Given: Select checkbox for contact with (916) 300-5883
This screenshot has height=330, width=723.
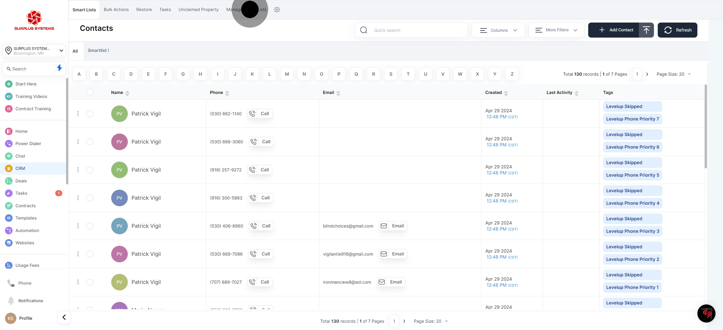Looking at the screenshot, I should (x=90, y=198).
